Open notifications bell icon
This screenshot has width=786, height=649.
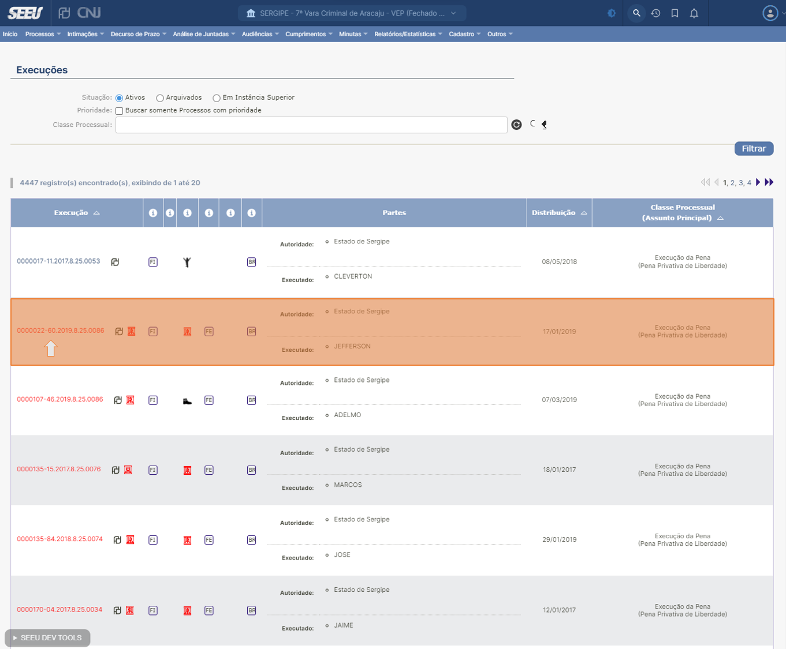[x=694, y=13]
